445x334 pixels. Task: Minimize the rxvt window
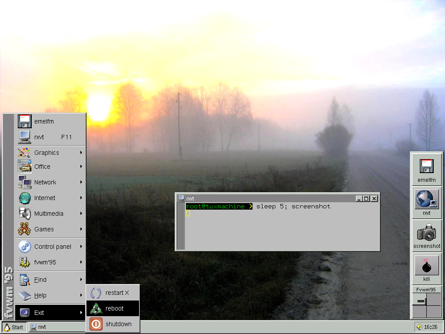359,198
